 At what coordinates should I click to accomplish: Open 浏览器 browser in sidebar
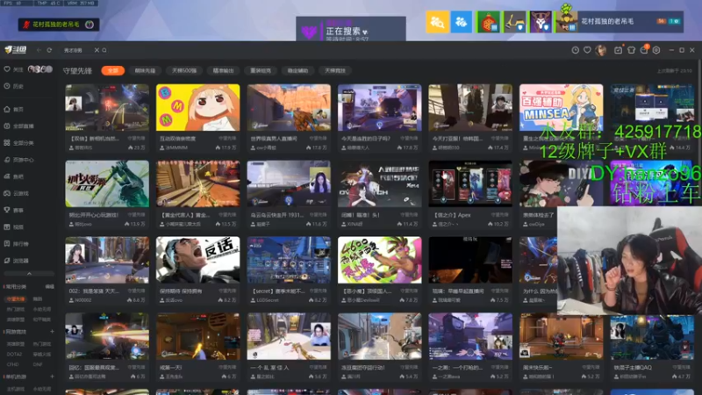click(x=17, y=261)
